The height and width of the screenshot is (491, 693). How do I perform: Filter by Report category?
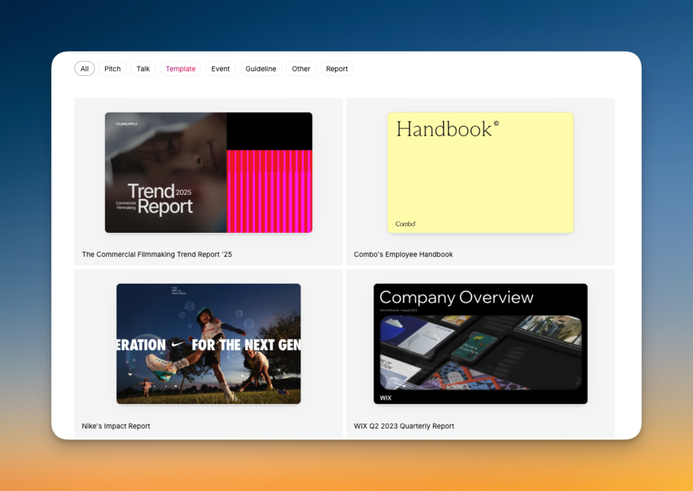(337, 68)
